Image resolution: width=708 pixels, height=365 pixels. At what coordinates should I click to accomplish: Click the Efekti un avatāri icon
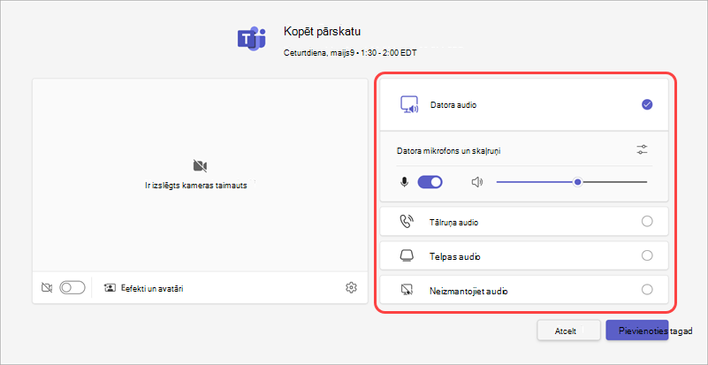110,288
